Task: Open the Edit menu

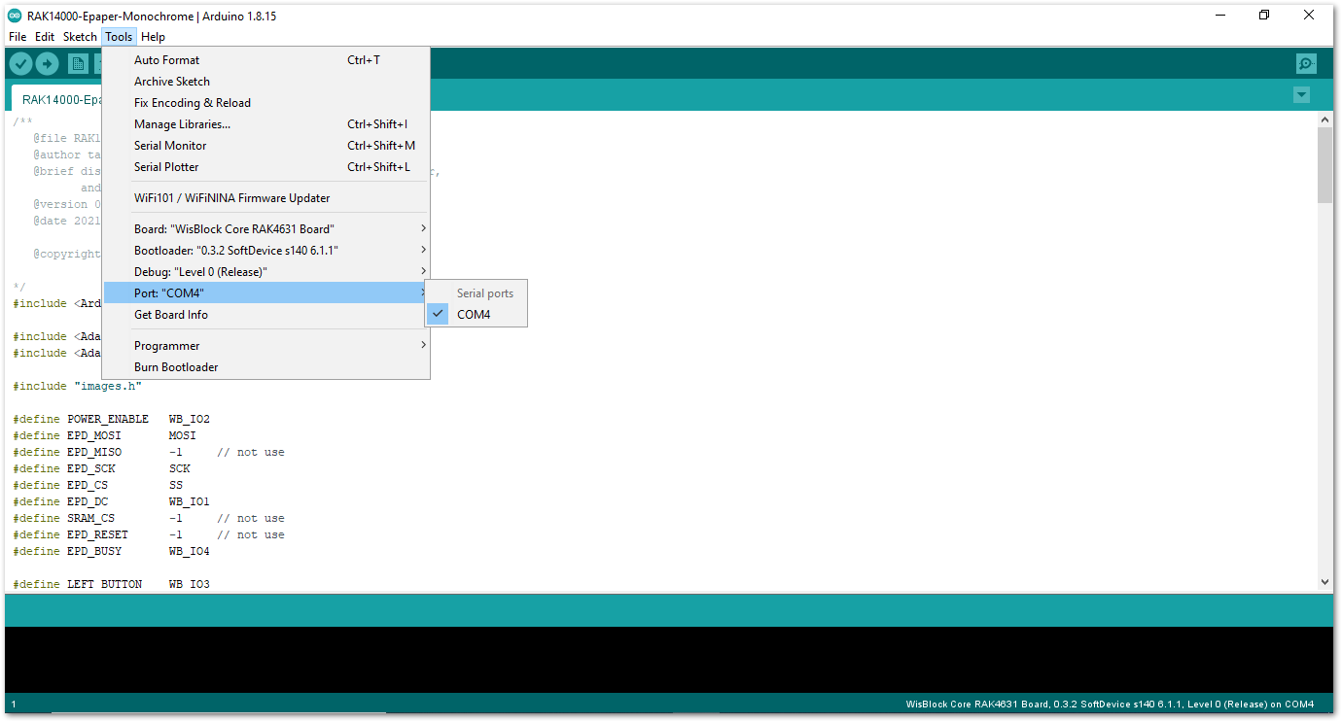Action: (45, 37)
